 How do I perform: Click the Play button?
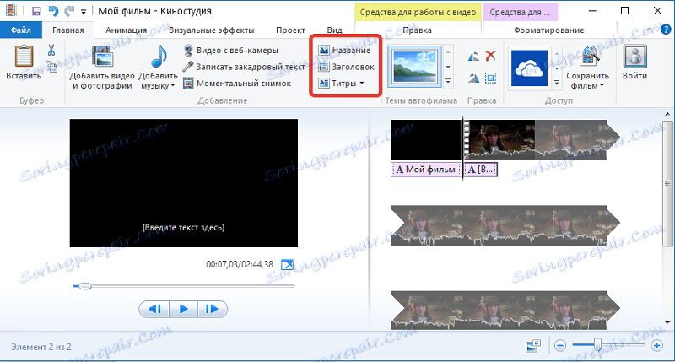pyautogui.click(x=183, y=309)
